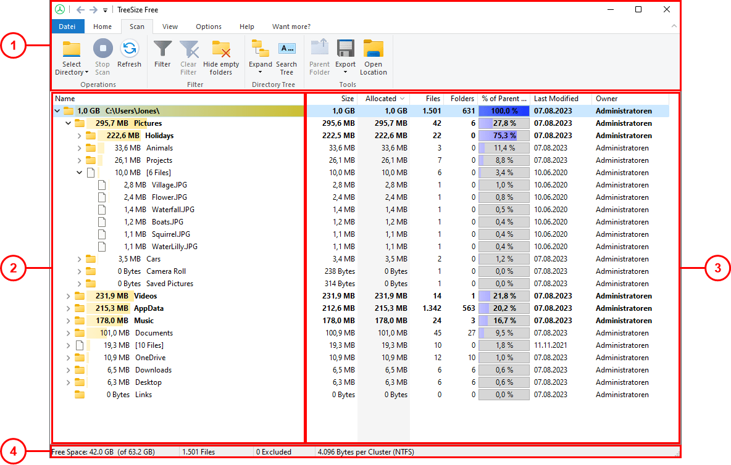Open the Datei tab
The image size is (731, 465).
(67, 27)
